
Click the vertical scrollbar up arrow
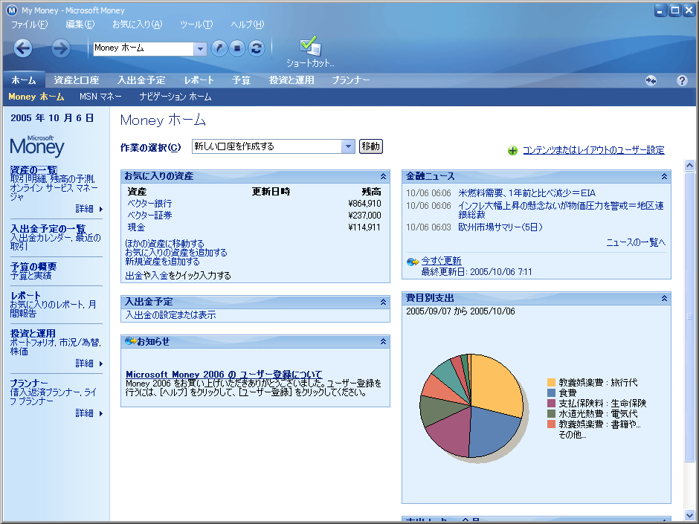coord(689,165)
